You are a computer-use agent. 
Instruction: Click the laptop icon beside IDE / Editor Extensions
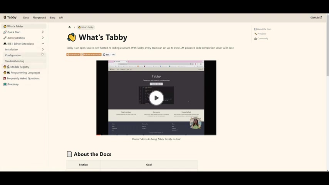click(x=5, y=44)
